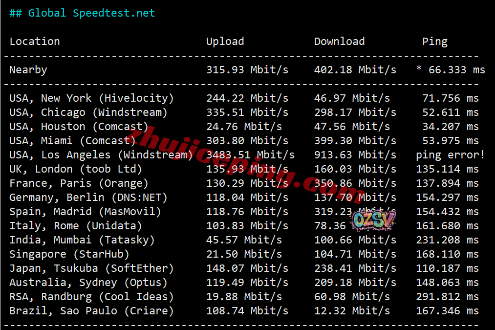
Task: Select the Location column header
Action: point(35,42)
